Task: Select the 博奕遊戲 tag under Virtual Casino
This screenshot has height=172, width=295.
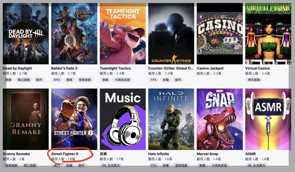Action: (254, 80)
